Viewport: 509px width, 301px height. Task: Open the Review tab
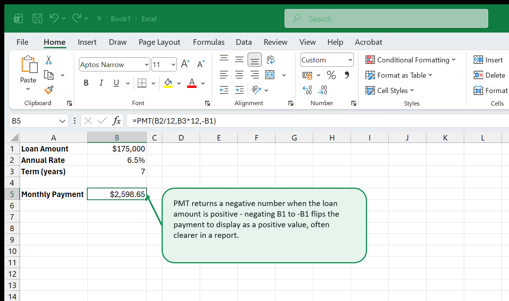pos(276,42)
